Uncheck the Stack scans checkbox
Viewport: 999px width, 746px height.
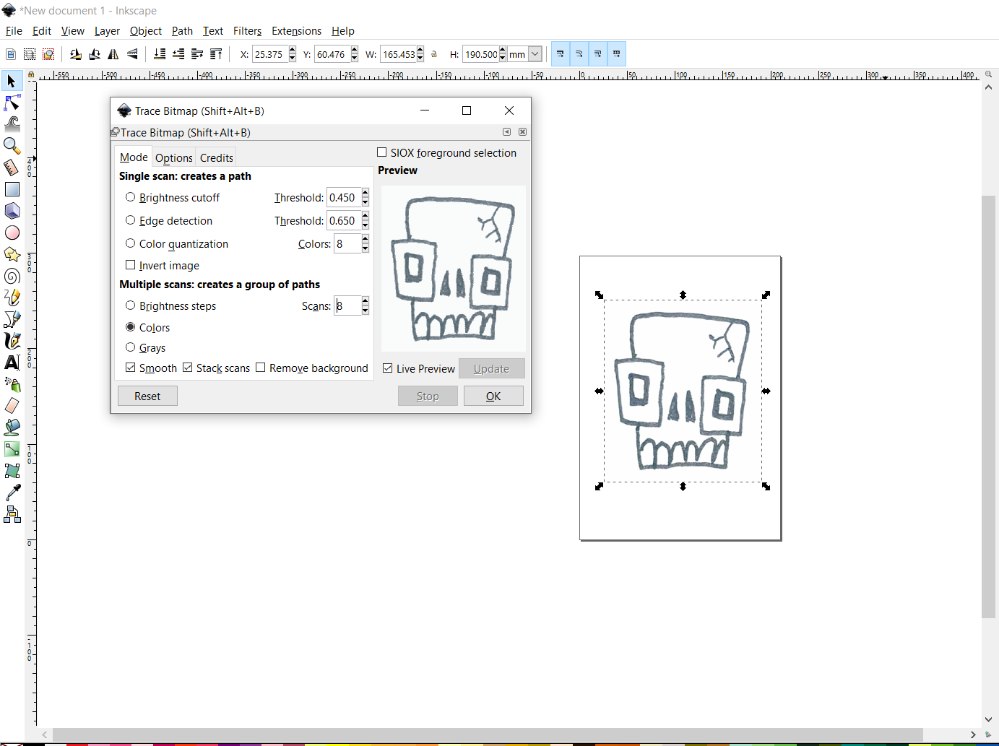pos(187,368)
